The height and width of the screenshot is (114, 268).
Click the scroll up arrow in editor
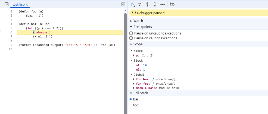[125, 10]
